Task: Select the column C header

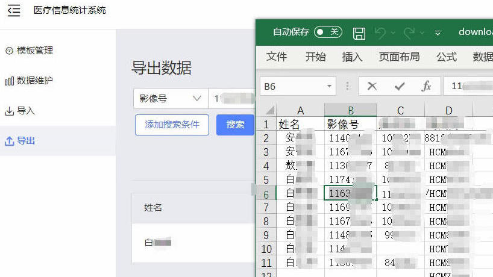Action: pos(400,110)
